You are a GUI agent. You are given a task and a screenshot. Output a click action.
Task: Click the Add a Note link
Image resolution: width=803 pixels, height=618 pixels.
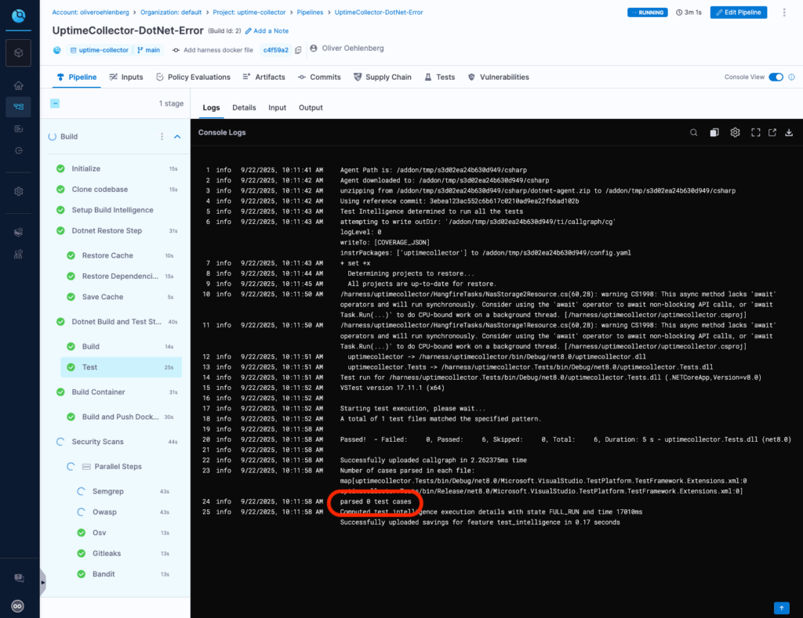pyautogui.click(x=267, y=31)
